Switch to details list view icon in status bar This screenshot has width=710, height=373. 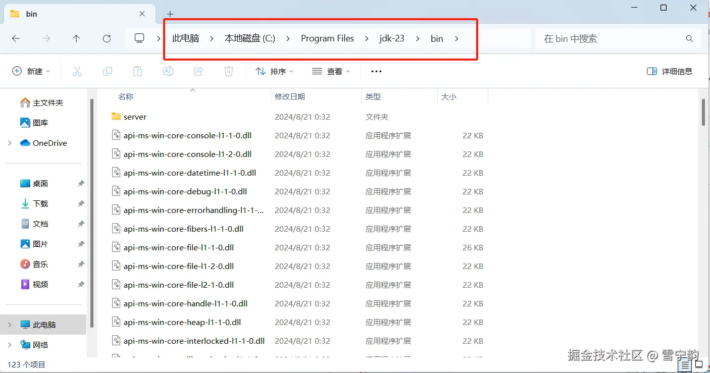[685, 364]
